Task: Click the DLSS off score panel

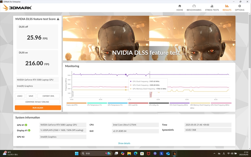Action: point(37,36)
